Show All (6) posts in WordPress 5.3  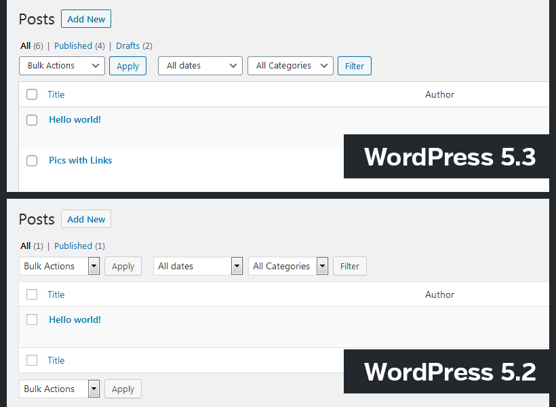32,45
